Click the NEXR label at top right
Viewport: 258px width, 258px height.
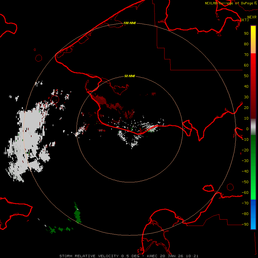point(252,17)
